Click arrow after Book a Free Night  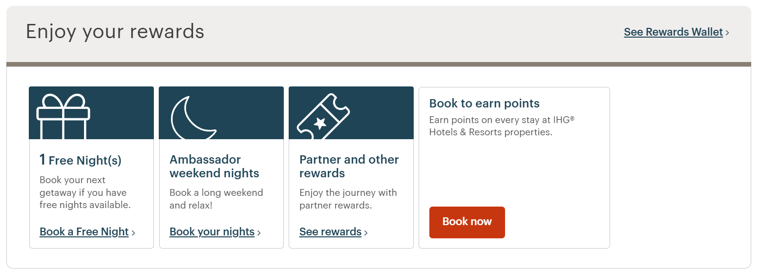133,232
